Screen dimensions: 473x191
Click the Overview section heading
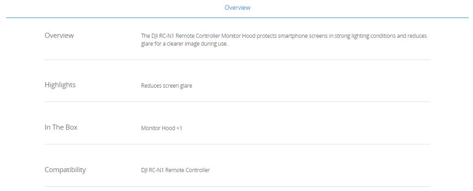pos(59,36)
